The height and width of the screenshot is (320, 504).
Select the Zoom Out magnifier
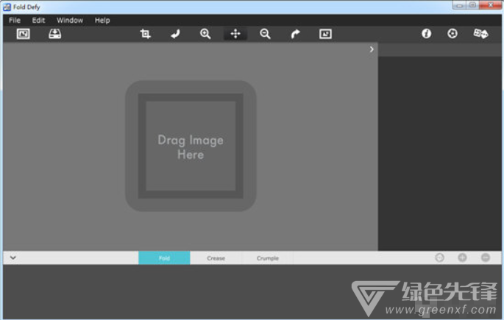(265, 34)
